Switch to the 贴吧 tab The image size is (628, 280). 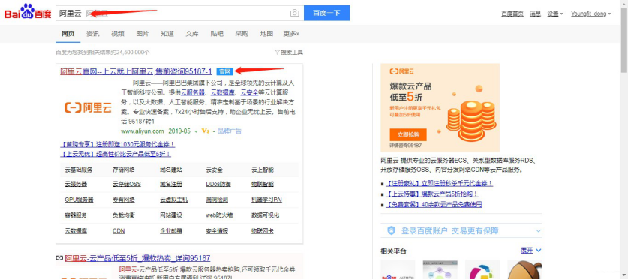click(217, 34)
